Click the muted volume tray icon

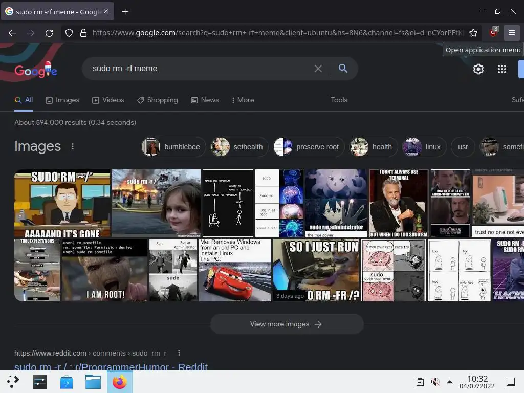pos(435,382)
